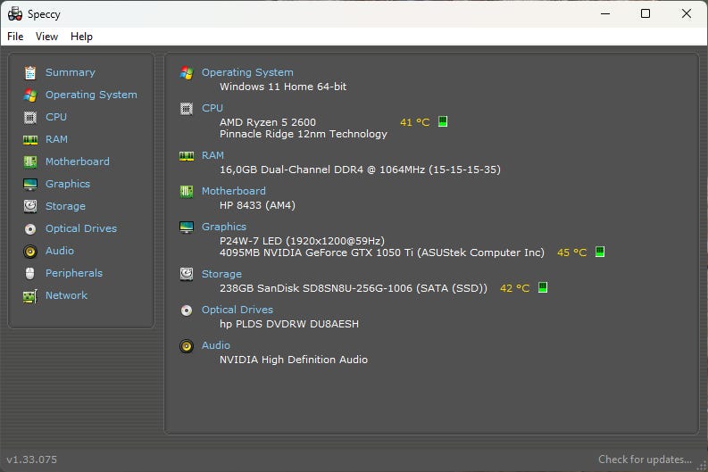
Task: Click Storage heading link in summary
Action: (221, 274)
